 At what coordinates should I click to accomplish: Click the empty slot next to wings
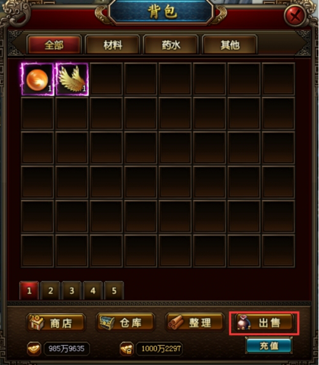(x=106, y=79)
